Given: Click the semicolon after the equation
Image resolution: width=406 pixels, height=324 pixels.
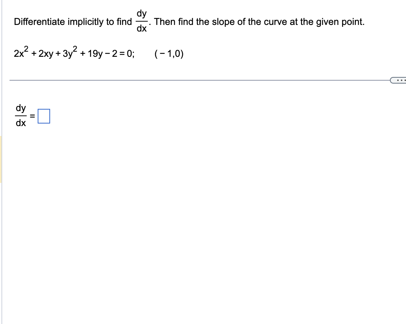Looking at the screenshot, I should pos(133,54).
